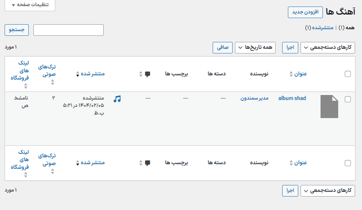
Task: Click the bottom اجرا apply button
Action: (x=290, y=191)
